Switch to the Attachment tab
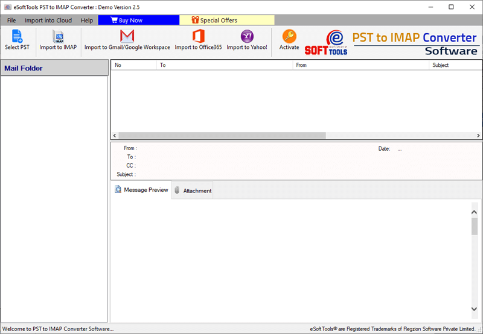This screenshot has height=334, width=483. [192, 191]
